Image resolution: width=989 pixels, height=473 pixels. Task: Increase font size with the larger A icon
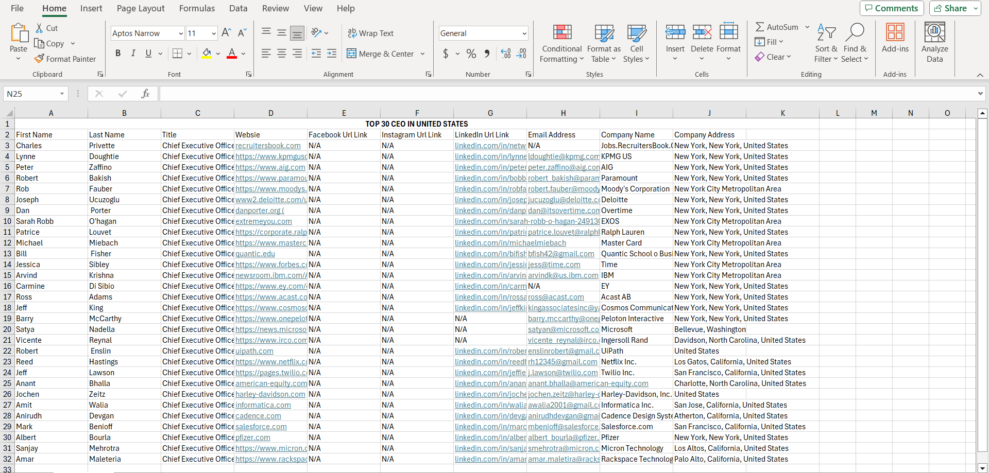(226, 33)
